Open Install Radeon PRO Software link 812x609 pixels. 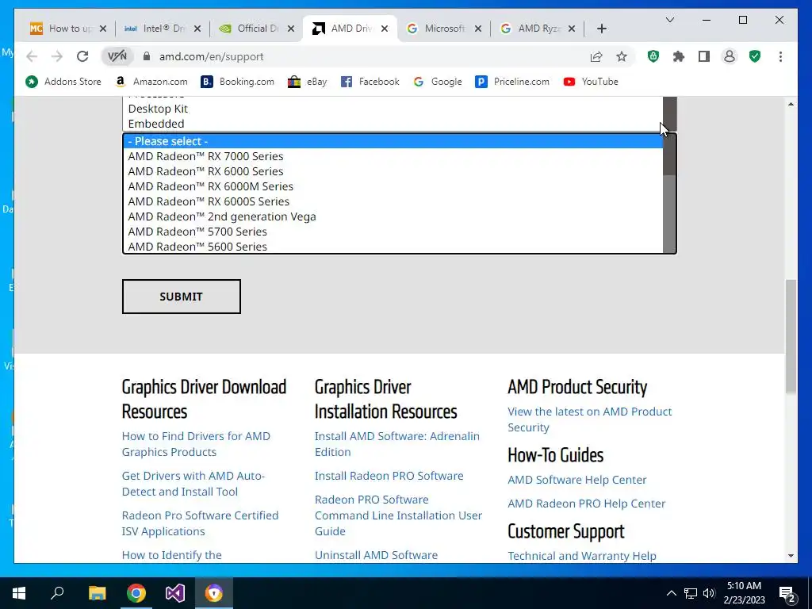tap(389, 476)
